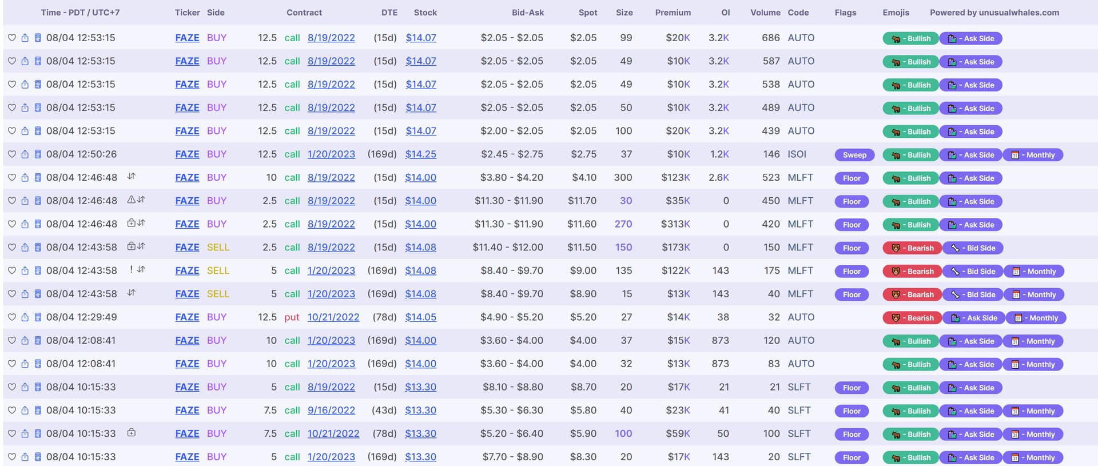Share the 12:50:26 sweep trade

point(25,154)
